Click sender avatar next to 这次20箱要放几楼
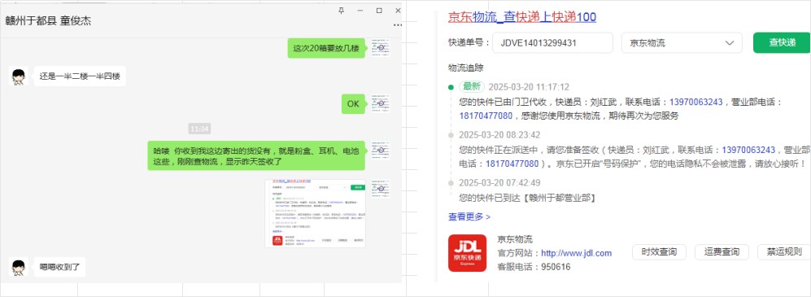The image size is (811, 297). tap(381, 48)
